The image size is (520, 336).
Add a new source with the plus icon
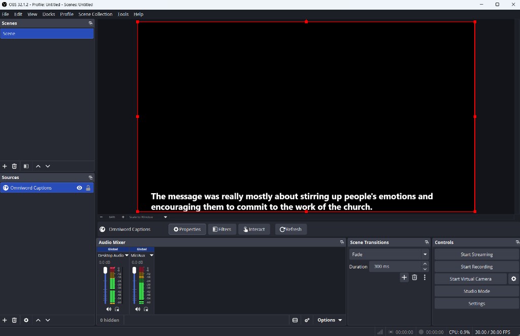point(5,320)
